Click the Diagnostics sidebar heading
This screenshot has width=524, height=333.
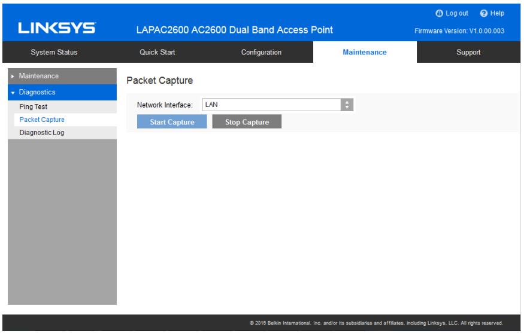(x=62, y=92)
